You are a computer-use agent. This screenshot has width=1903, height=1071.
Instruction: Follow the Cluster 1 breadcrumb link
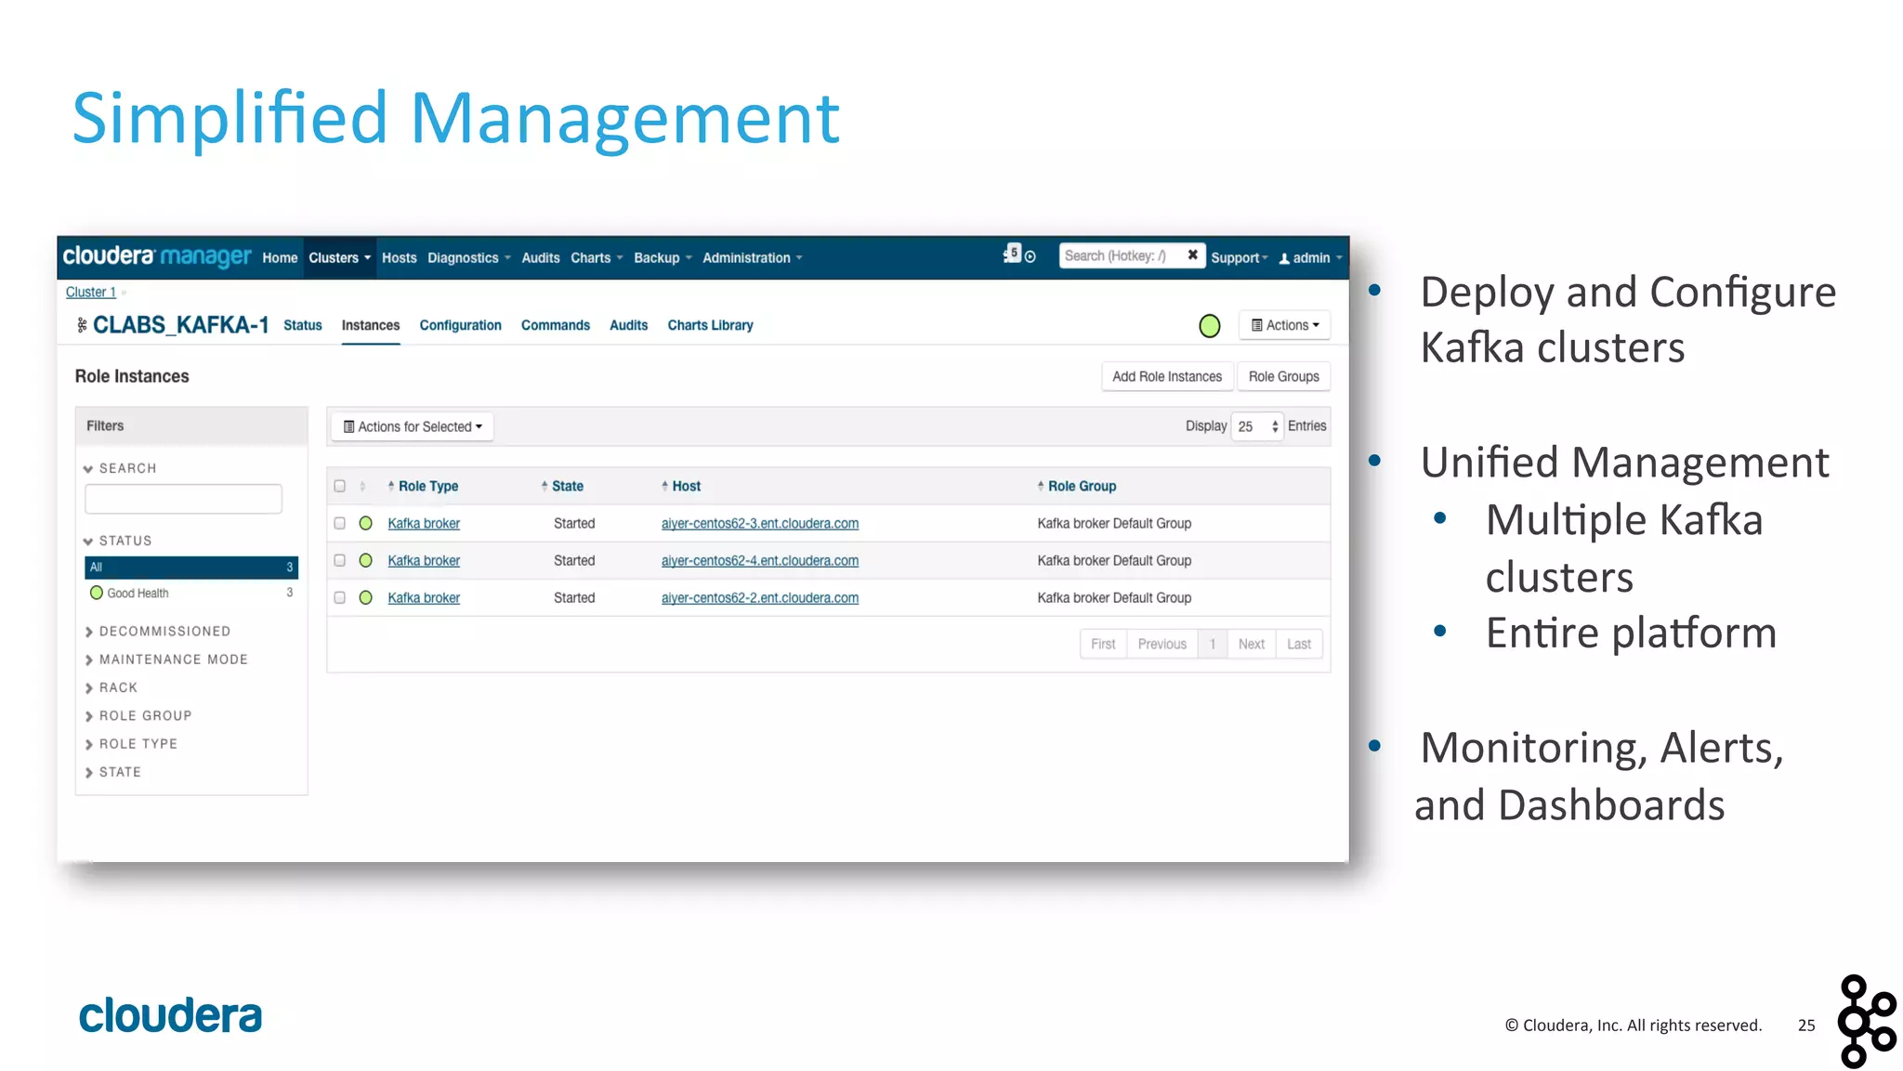(x=91, y=292)
